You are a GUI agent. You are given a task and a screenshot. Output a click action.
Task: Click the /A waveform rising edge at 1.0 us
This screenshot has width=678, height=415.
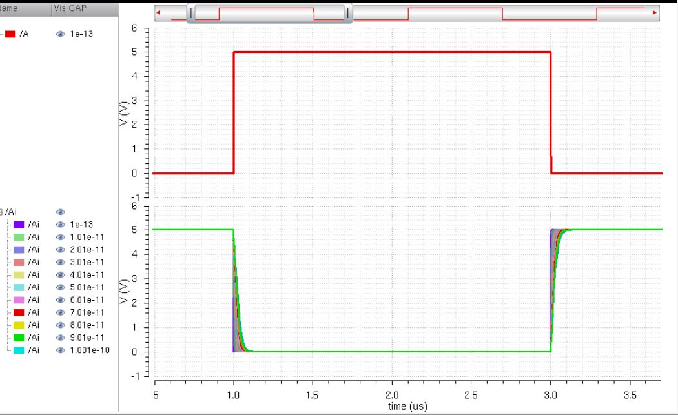[234, 112]
